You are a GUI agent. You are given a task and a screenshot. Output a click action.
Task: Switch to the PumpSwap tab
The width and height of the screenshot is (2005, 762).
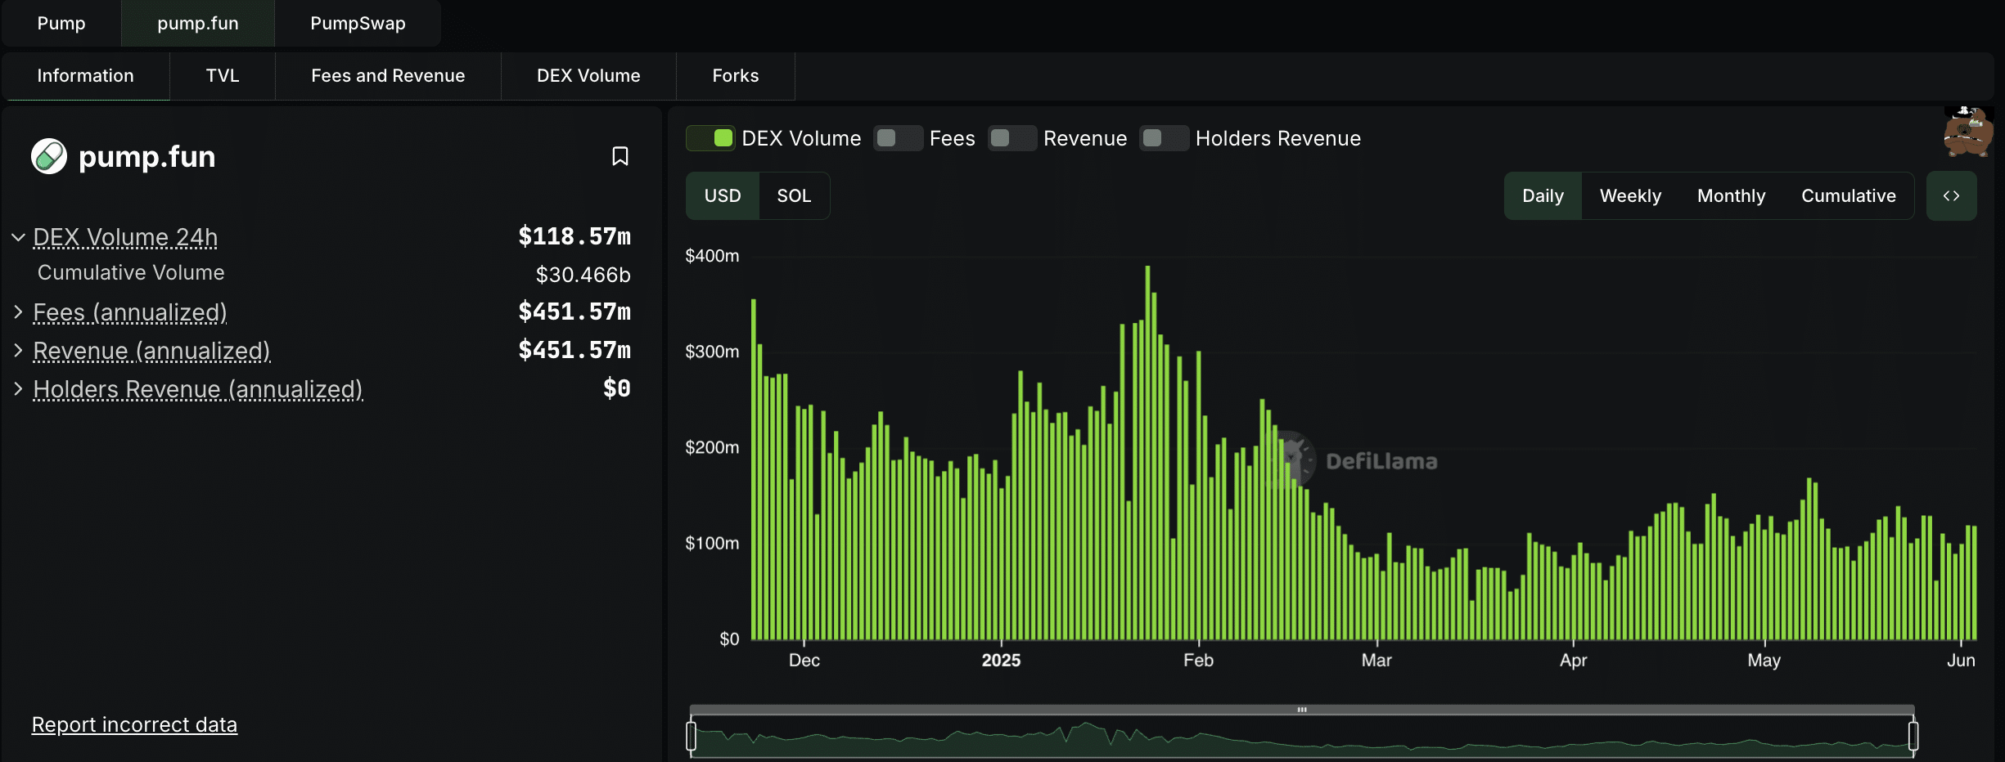358,23
